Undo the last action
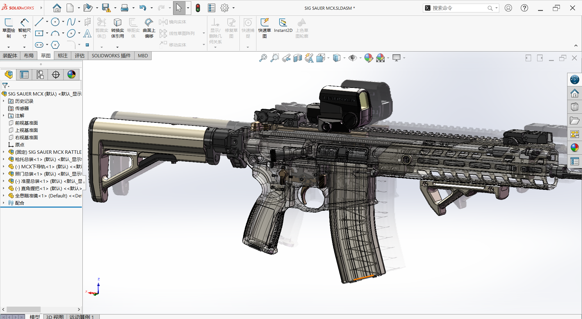This screenshot has height=319, width=582. [143, 8]
